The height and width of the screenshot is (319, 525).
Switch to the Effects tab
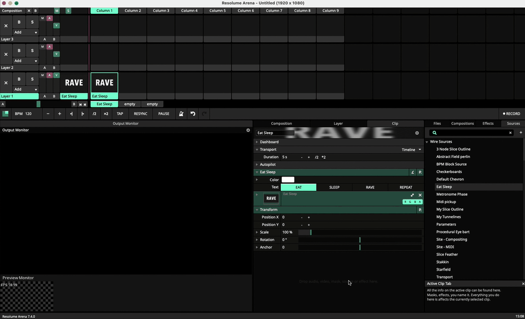coord(488,123)
